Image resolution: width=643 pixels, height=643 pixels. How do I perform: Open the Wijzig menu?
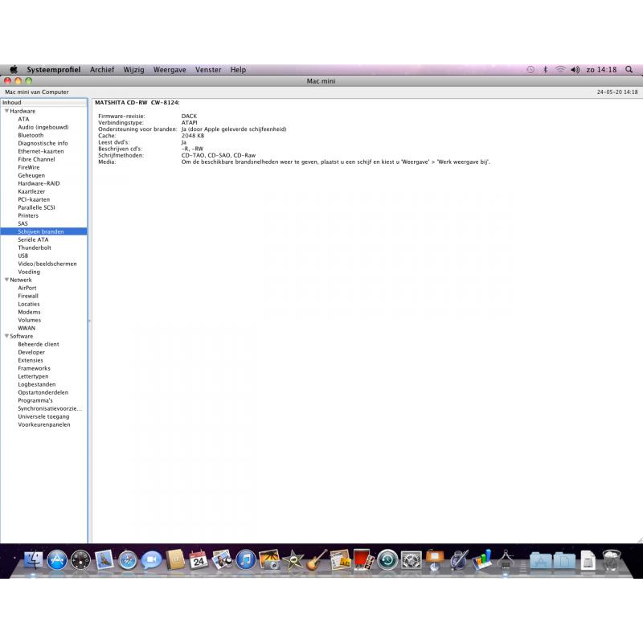133,69
